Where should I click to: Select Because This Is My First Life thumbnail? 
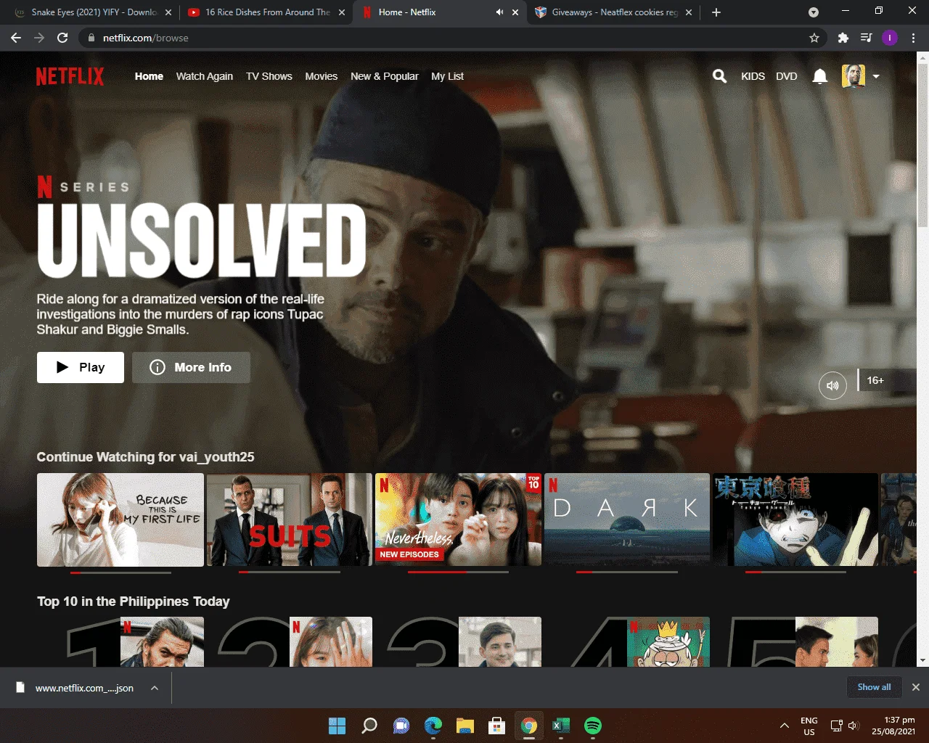coord(120,520)
